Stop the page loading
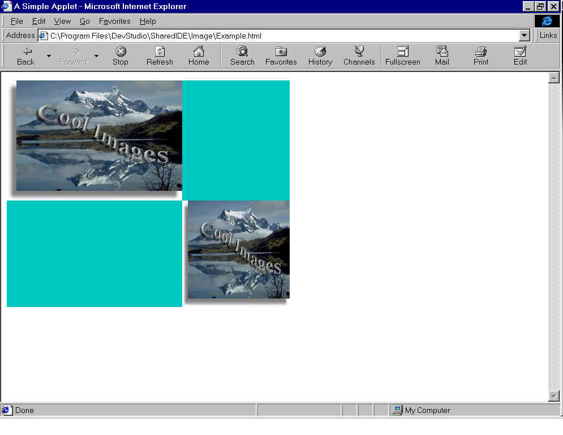Image resolution: width=563 pixels, height=435 pixels. coord(121,56)
